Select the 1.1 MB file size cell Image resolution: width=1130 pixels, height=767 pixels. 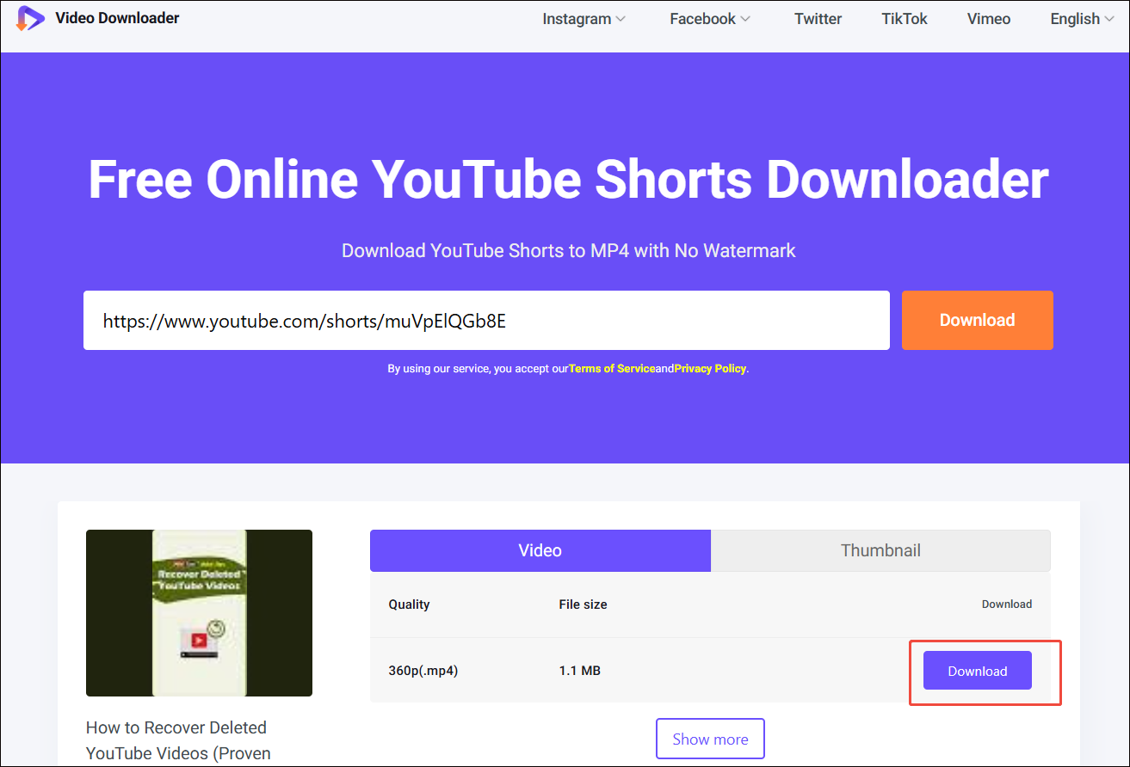(x=579, y=671)
